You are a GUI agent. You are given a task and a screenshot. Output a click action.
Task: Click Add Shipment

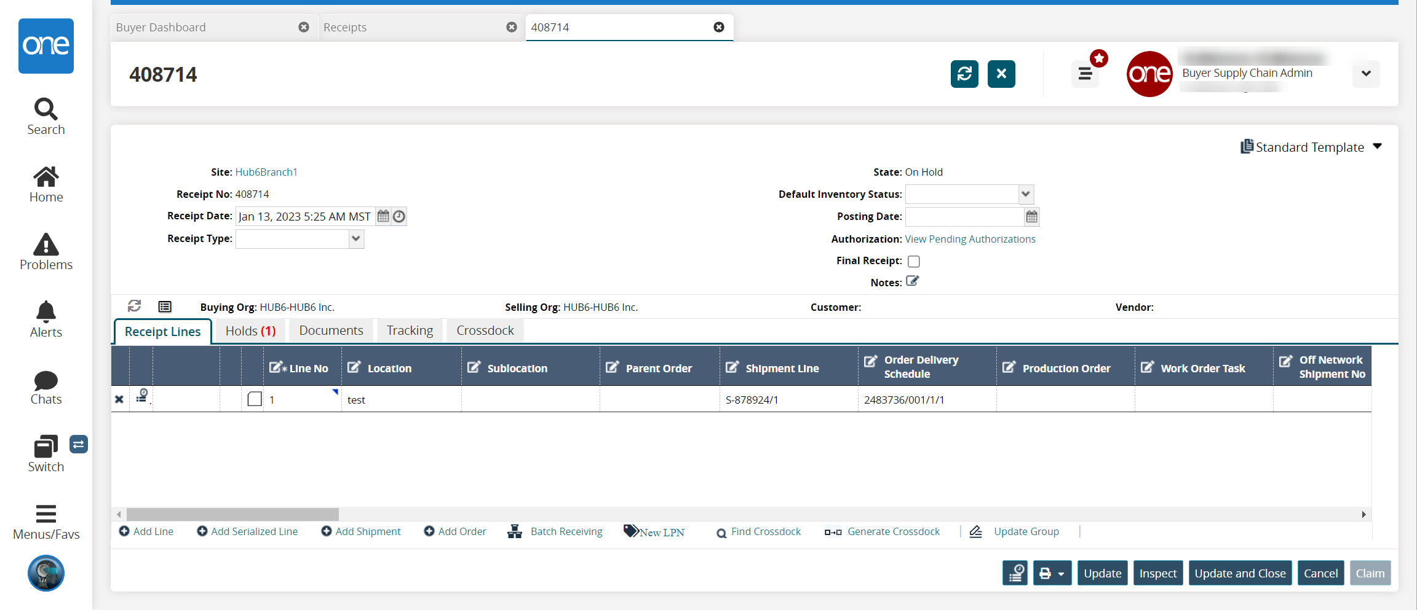[x=361, y=531]
